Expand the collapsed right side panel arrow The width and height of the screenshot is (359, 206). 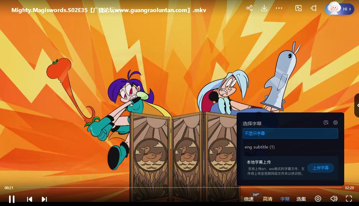[357, 105]
